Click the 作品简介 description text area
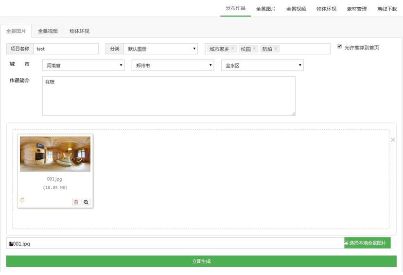 click(168, 96)
